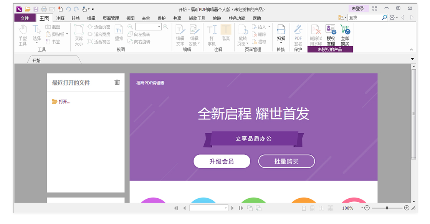430x224 pixels.
Task: Open 授权管理 license management
Action: click(x=331, y=35)
